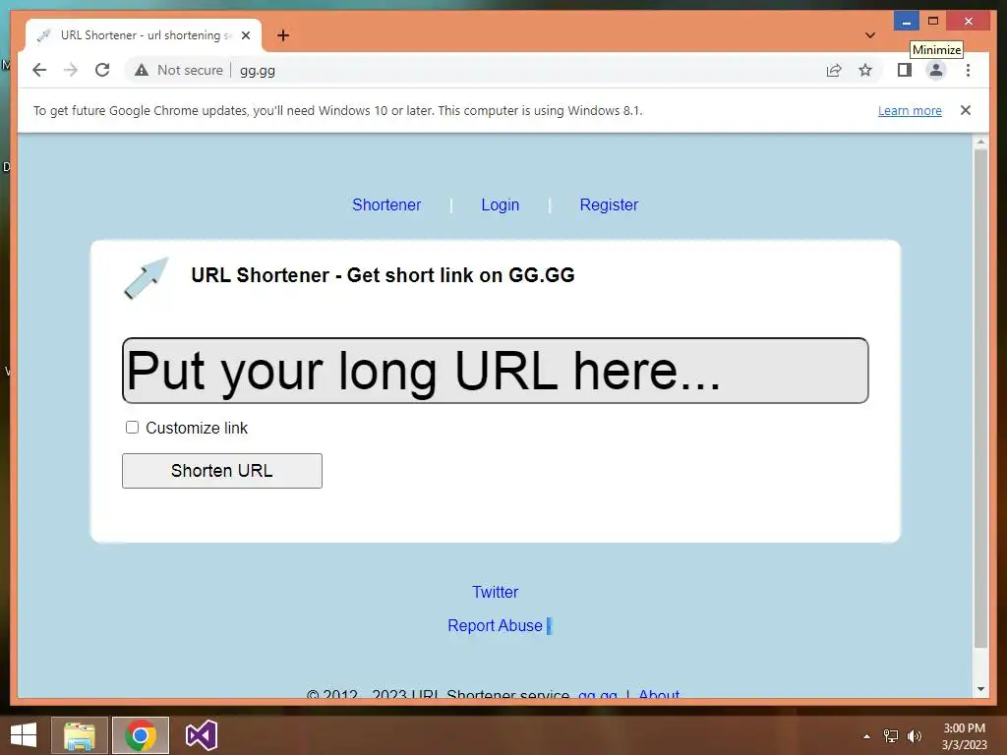The width and height of the screenshot is (1007, 755).
Task: Open the Twitter link
Action: click(x=496, y=592)
